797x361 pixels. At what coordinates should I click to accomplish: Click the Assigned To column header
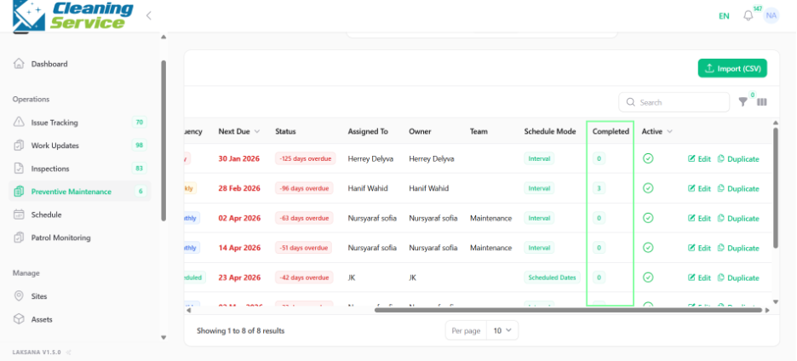click(x=368, y=131)
